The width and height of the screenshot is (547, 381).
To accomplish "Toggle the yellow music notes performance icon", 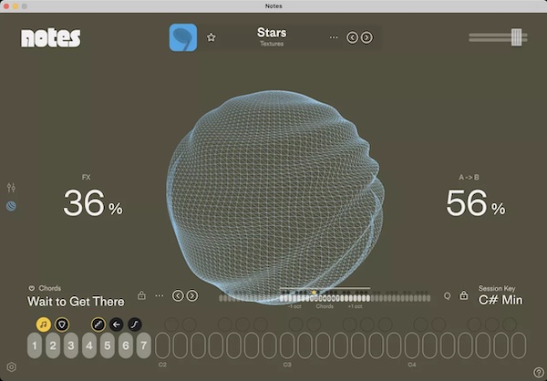I will coord(43,324).
